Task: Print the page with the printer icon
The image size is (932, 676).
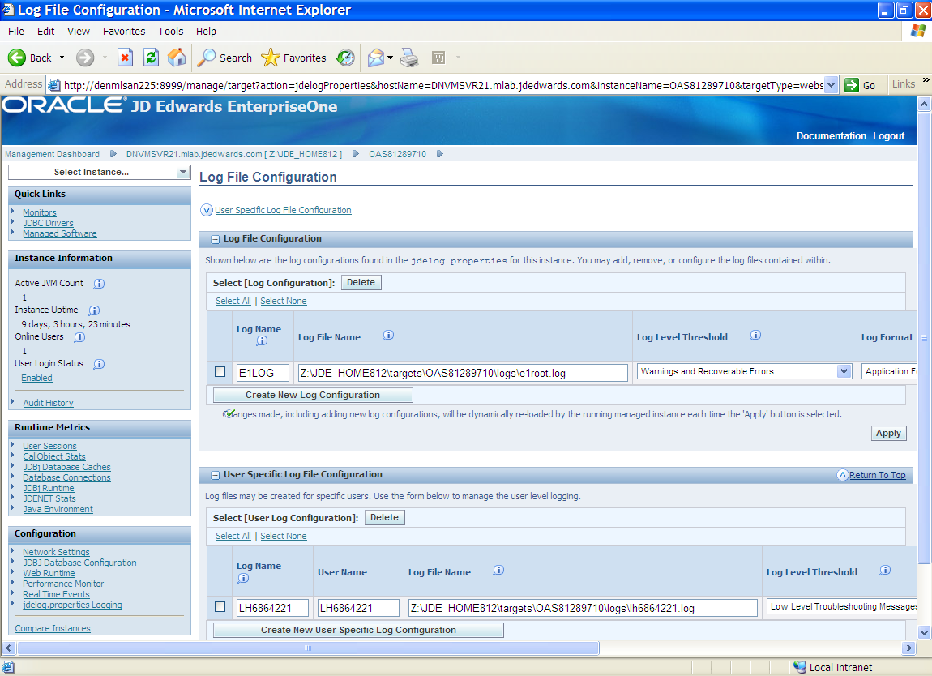Action: [x=409, y=58]
